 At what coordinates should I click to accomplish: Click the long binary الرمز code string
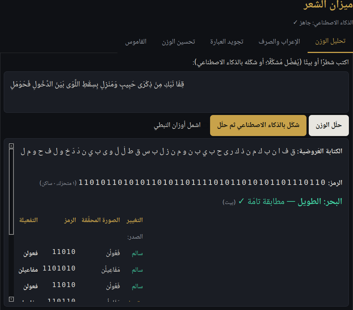202,182
